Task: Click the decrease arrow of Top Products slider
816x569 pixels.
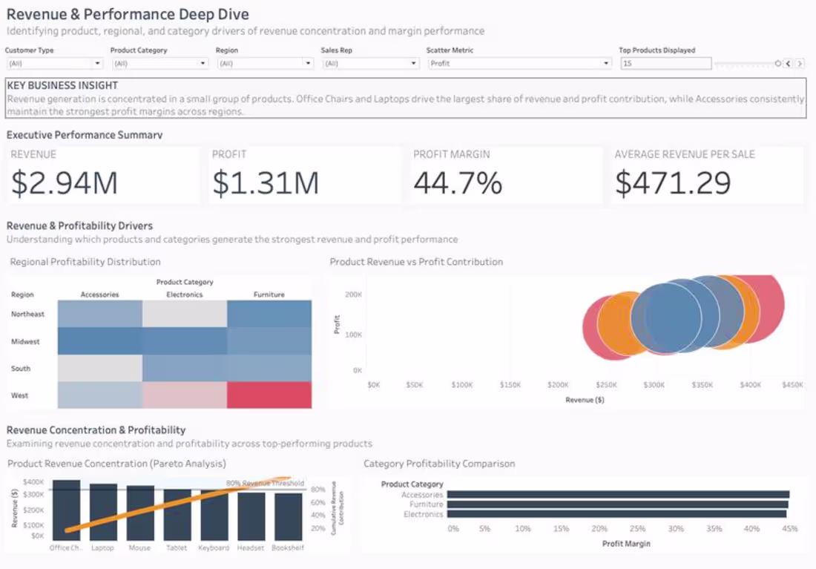Action: (x=789, y=64)
